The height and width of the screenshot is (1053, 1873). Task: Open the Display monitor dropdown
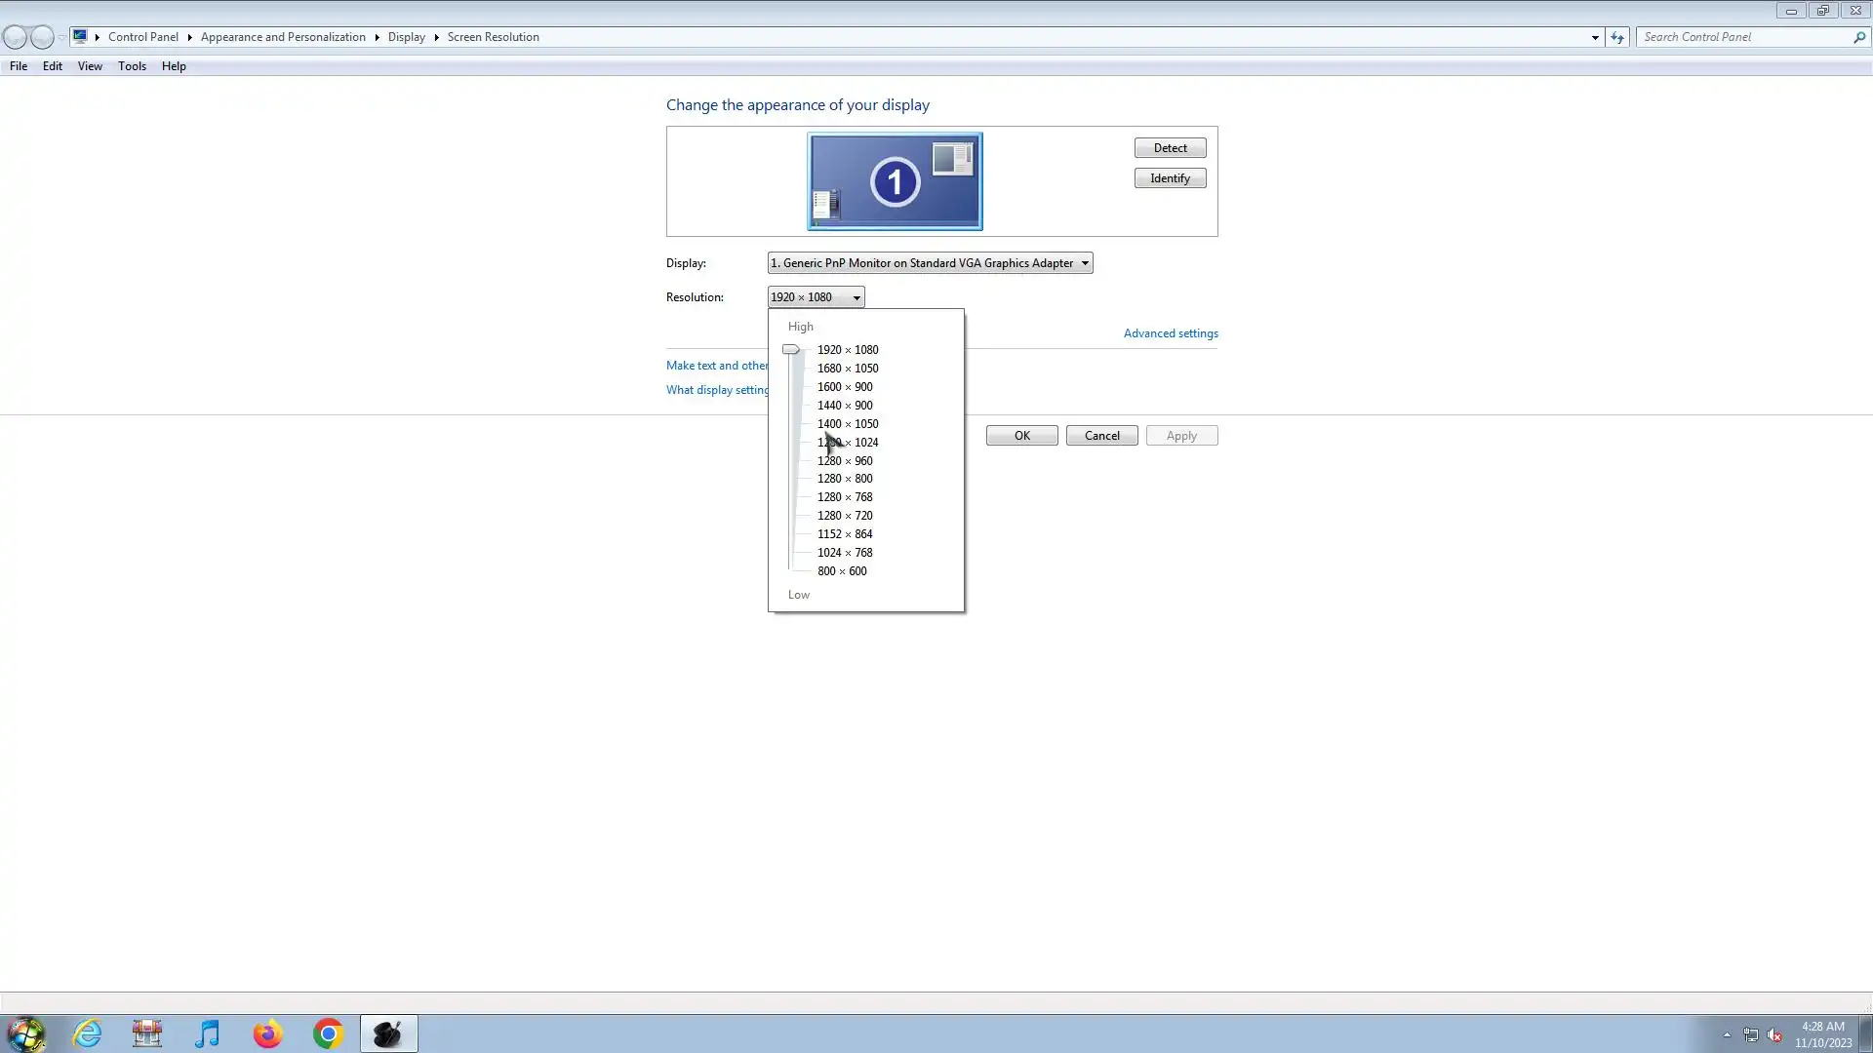tap(930, 263)
